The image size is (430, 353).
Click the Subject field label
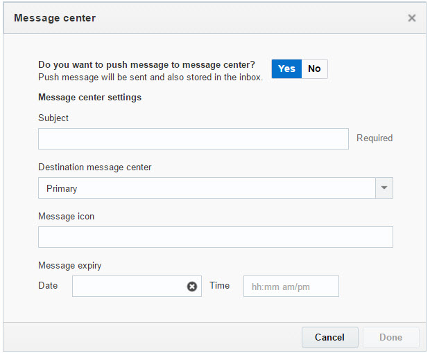(x=53, y=118)
